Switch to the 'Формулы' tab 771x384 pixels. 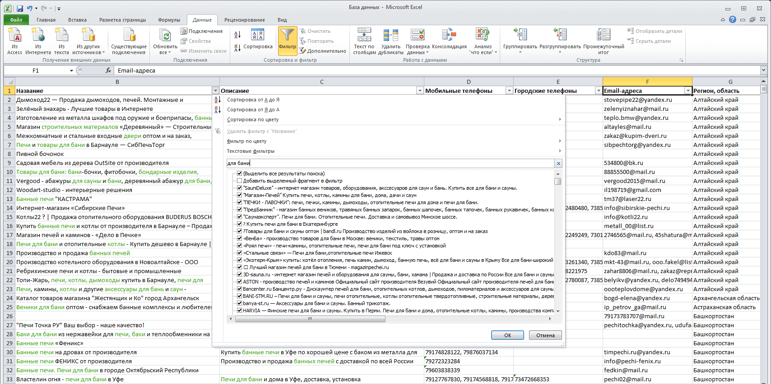click(x=169, y=20)
